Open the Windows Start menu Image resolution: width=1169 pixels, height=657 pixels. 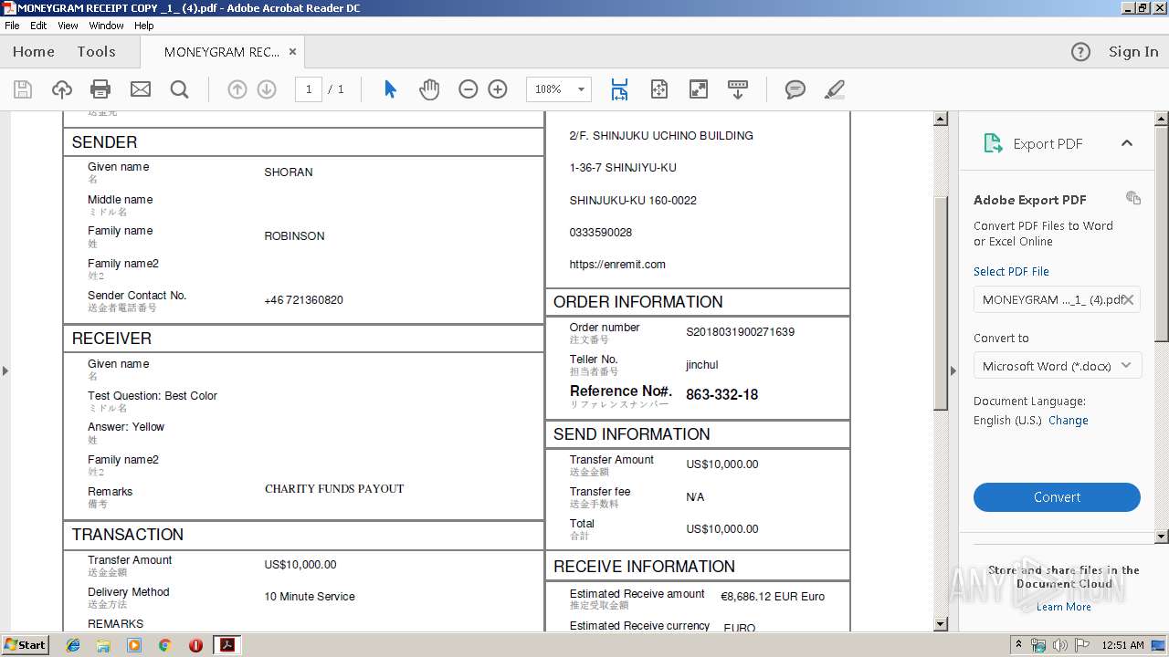point(25,645)
